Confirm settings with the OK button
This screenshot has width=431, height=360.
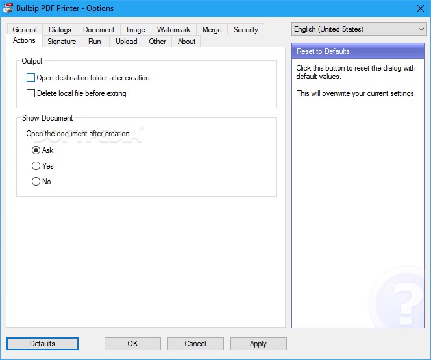tap(132, 344)
